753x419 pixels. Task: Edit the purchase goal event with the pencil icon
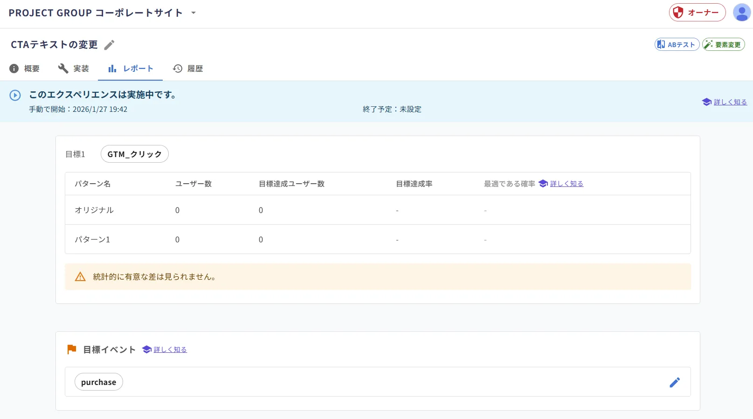[x=675, y=382]
